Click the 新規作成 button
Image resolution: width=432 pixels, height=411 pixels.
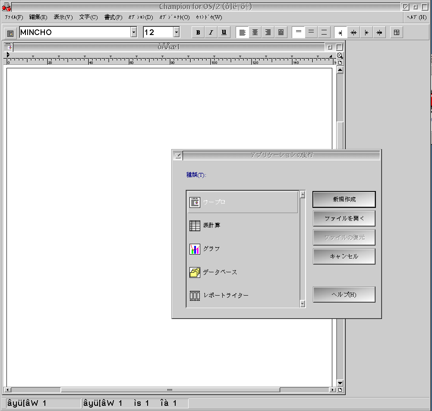pyautogui.click(x=344, y=199)
